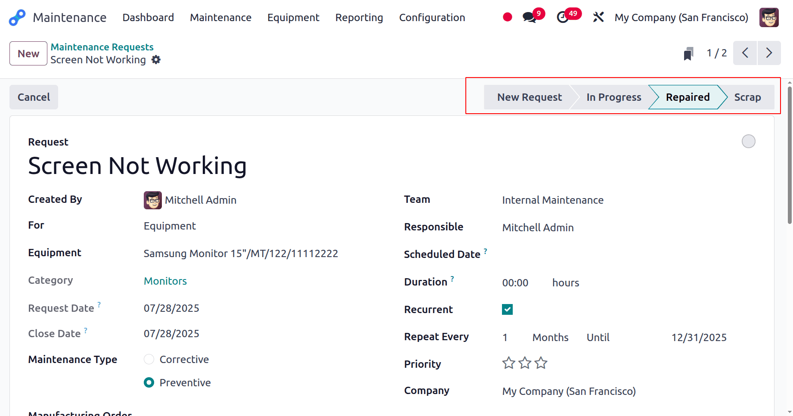Click the Scheduled Date help question mark

tap(485, 251)
